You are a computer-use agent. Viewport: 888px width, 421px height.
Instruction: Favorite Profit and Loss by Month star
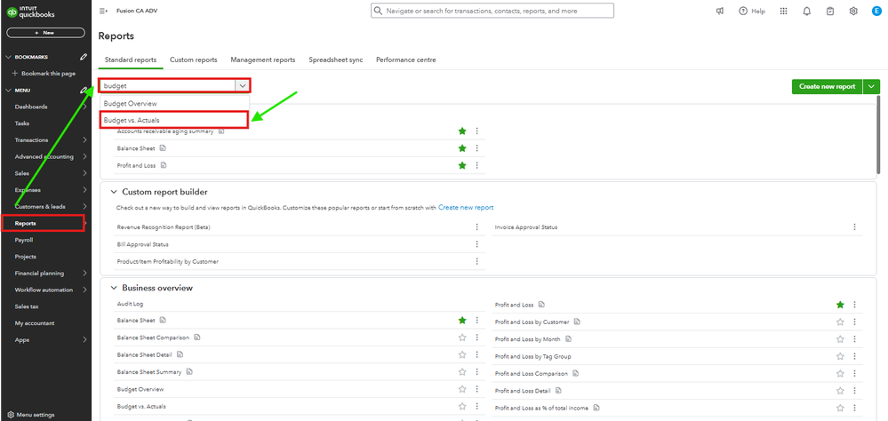[840, 339]
